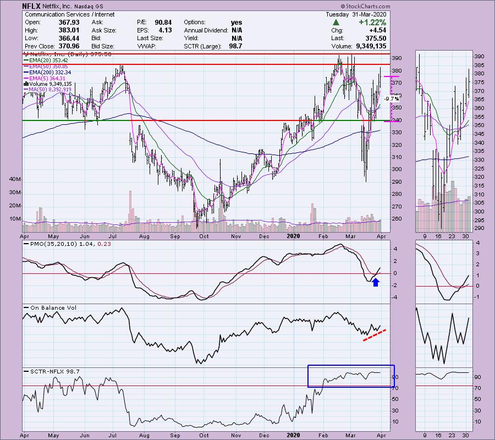The image size is (495, 440).
Task: Click the High price value 383.01
Action: (x=69, y=30)
